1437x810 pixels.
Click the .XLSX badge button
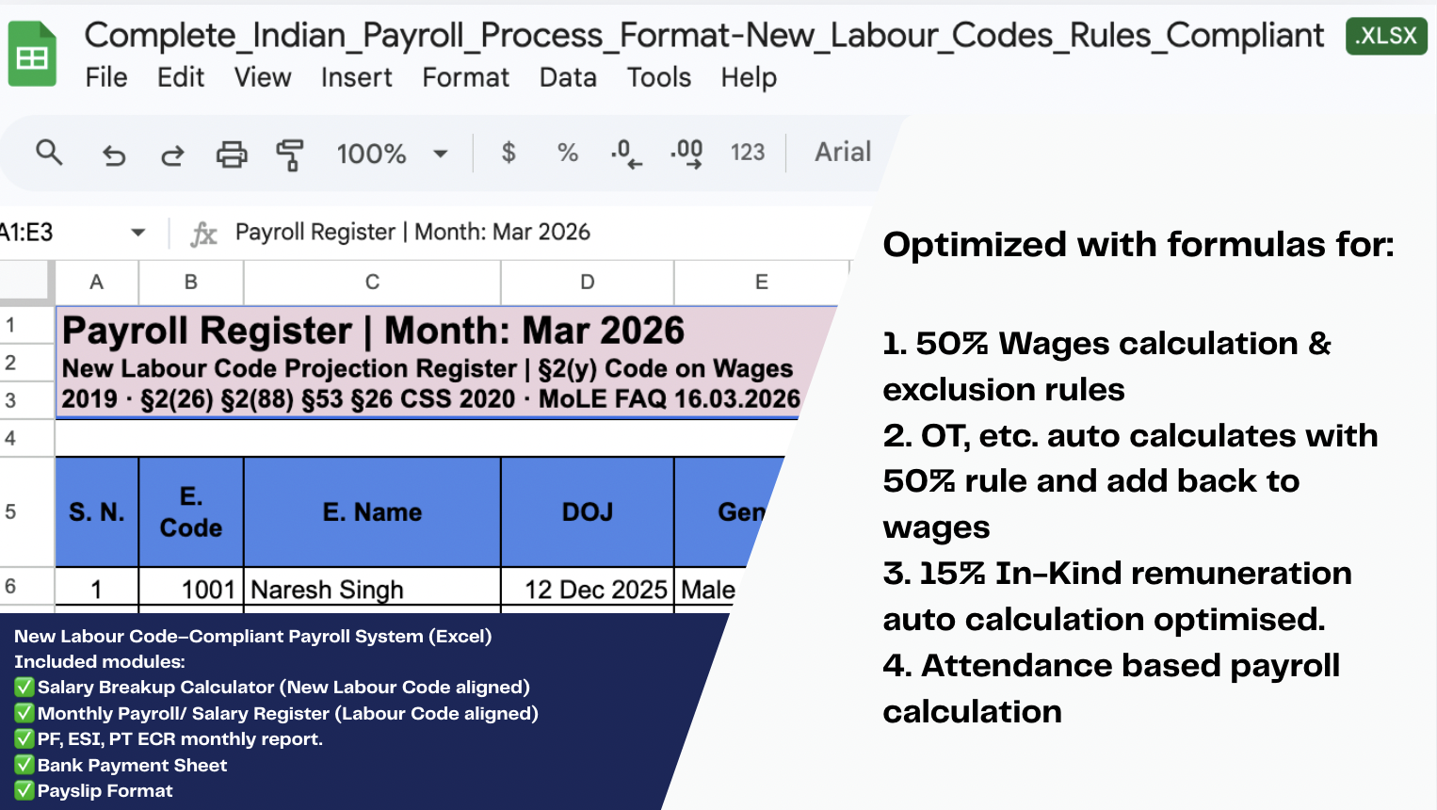[1386, 36]
